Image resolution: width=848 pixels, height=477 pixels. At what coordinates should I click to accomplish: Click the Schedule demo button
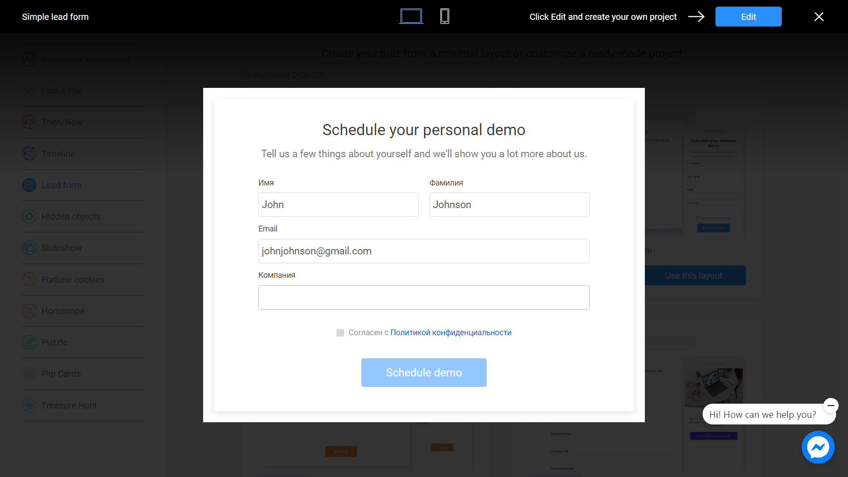pos(424,372)
